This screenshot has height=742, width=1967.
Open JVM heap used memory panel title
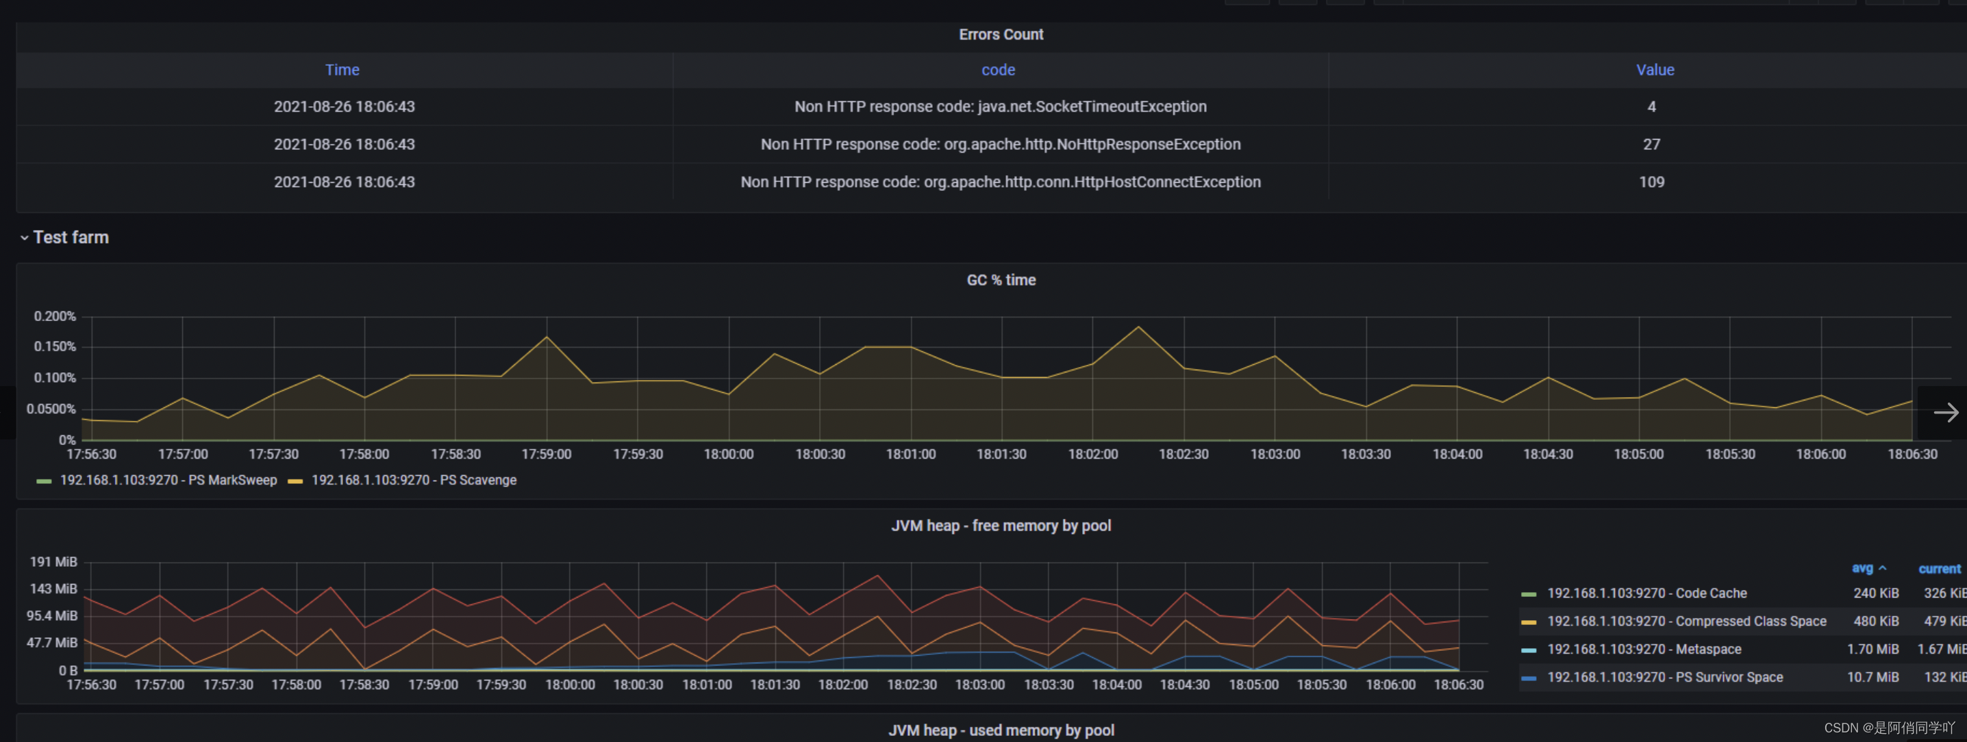[x=1001, y=730]
